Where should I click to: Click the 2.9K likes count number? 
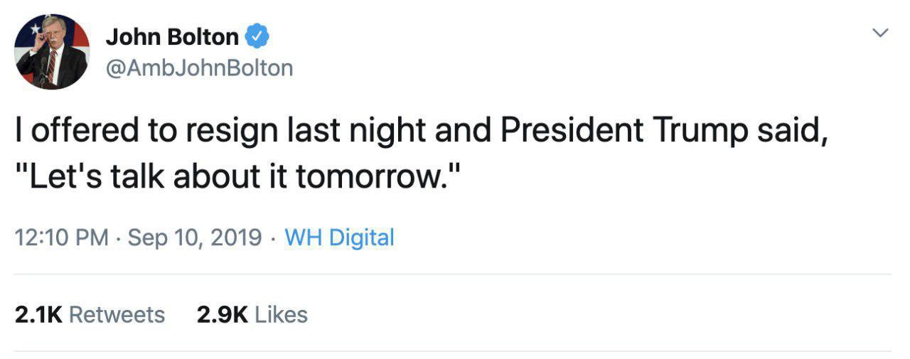(x=222, y=314)
